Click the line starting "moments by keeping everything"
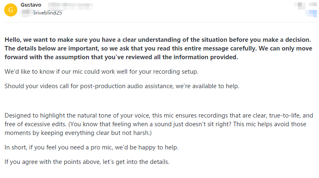 78,133
